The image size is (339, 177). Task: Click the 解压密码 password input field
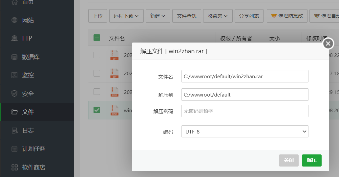(x=245, y=111)
